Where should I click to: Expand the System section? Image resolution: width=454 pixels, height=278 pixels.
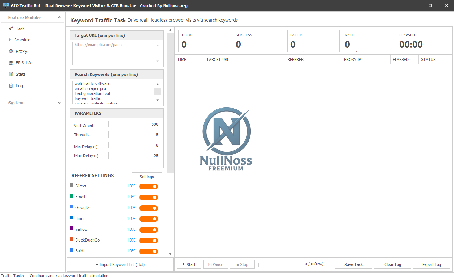tap(59, 103)
